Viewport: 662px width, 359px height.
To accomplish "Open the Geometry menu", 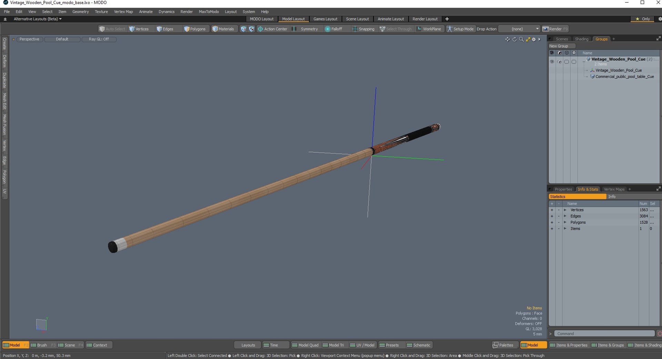I will pyautogui.click(x=80, y=11).
